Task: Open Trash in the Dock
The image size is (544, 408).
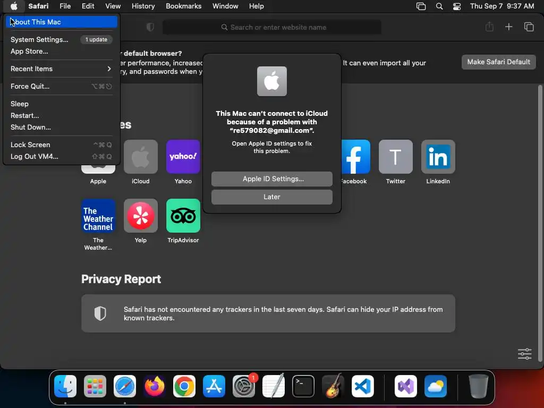Action: coord(479,386)
